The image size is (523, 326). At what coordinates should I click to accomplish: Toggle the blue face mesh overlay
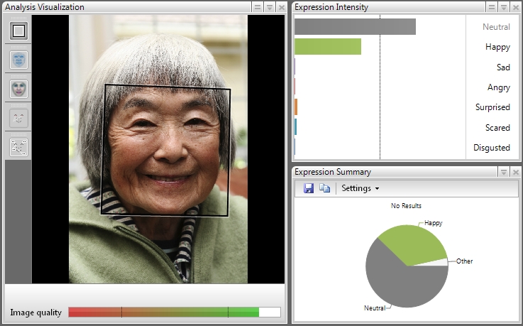point(18,60)
